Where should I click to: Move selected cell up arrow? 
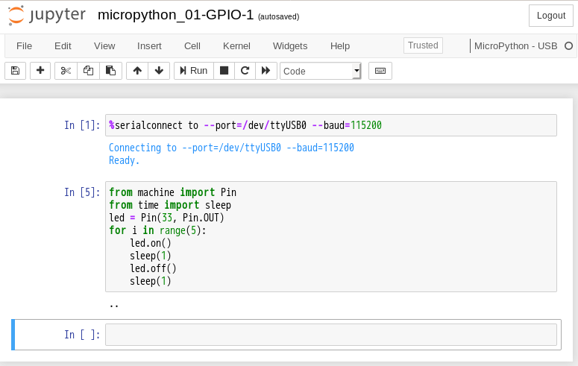click(137, 71)
